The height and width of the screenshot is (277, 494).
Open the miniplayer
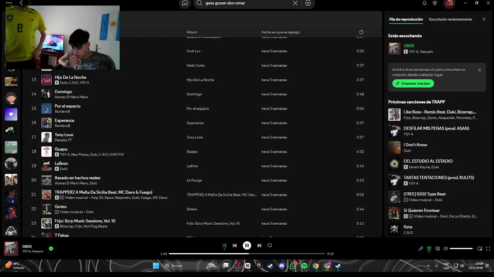(480, 249)
